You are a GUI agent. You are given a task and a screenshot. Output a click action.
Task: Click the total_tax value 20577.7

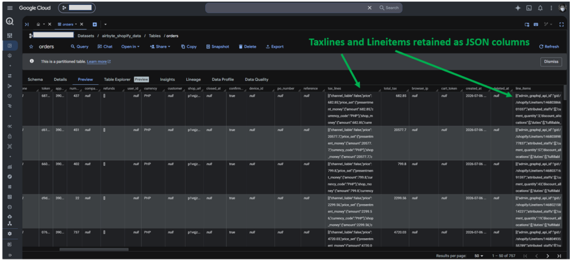click(400, 129)
